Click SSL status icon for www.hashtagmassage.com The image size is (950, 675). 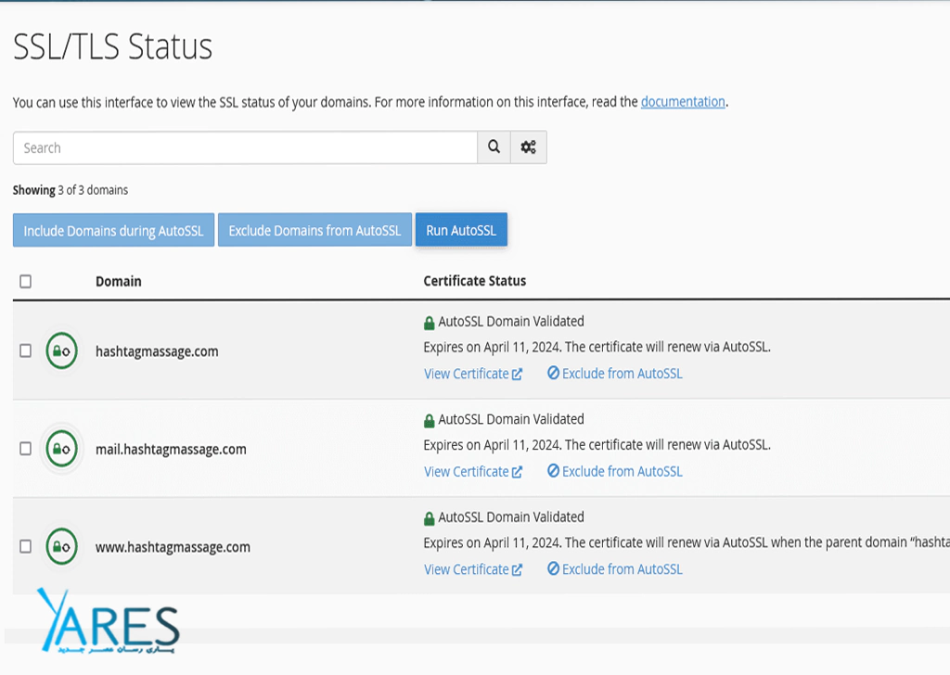[x=62, y=547]
